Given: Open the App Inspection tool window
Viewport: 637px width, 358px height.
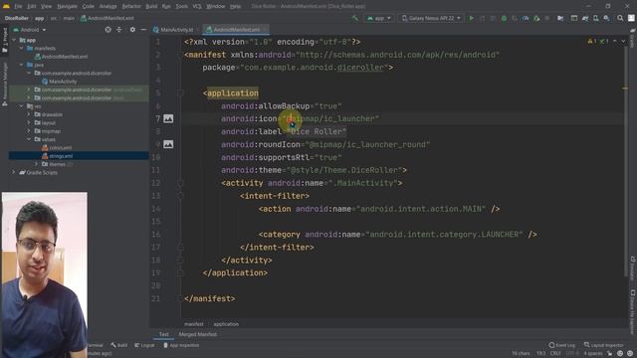Looking at the screenshot, I should click(181, 345).
